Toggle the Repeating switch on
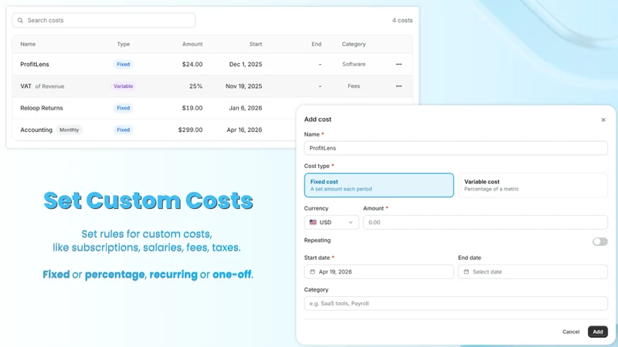The width and height of the screenshot is (618, 347). (x=600, y=241)
